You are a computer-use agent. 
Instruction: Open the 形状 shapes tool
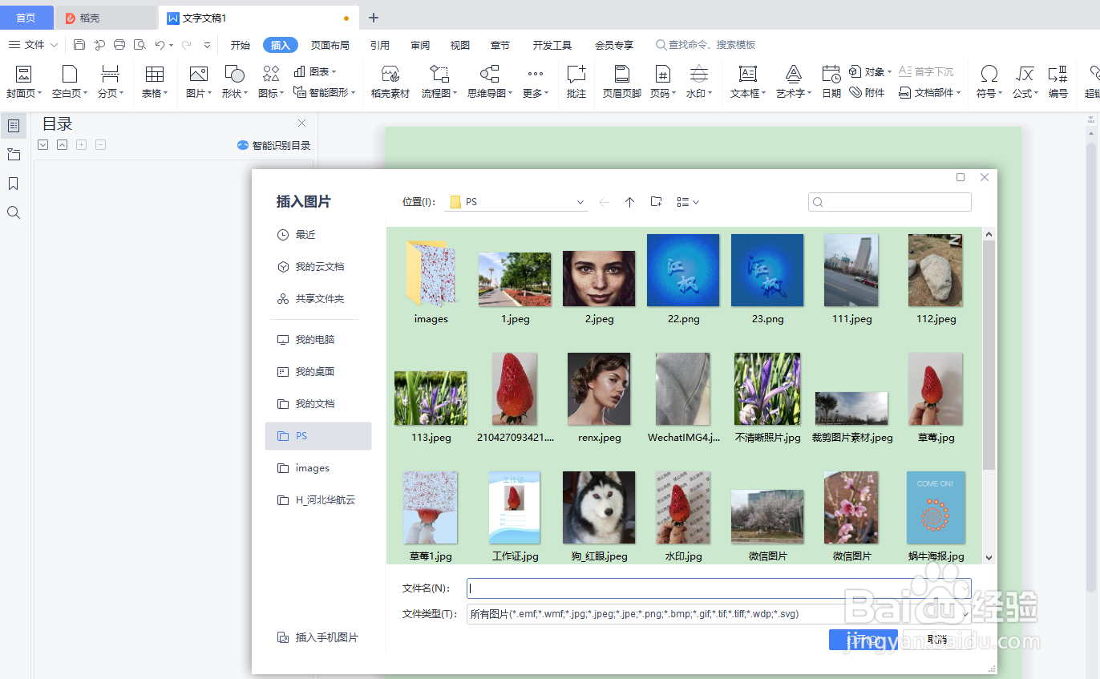click(234, 83)
